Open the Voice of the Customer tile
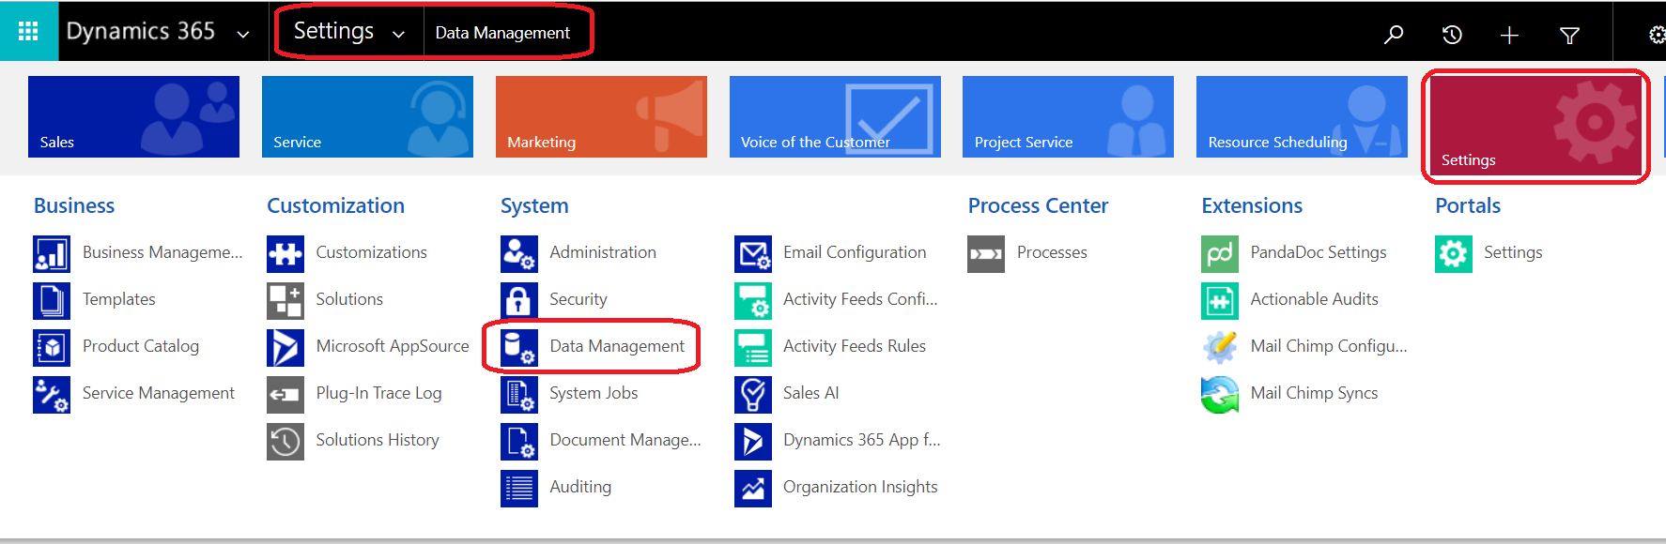Viewport: 1666px width, 544px height. point(835,116)
